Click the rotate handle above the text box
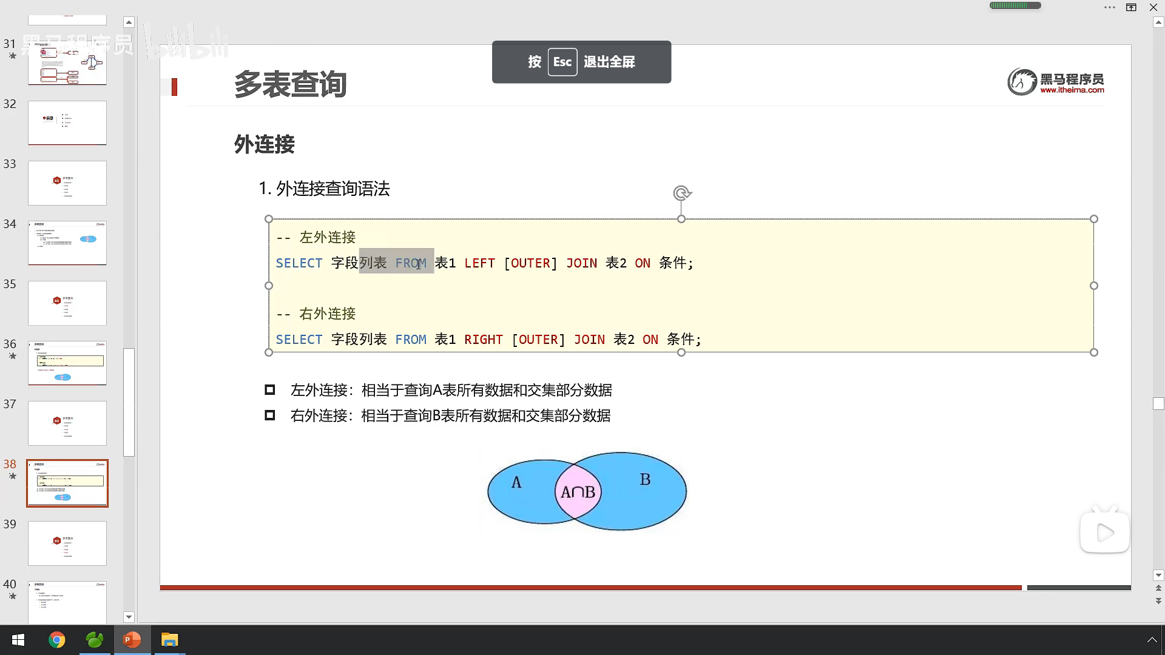1165x655 pixels. click(x=682, y=193)
